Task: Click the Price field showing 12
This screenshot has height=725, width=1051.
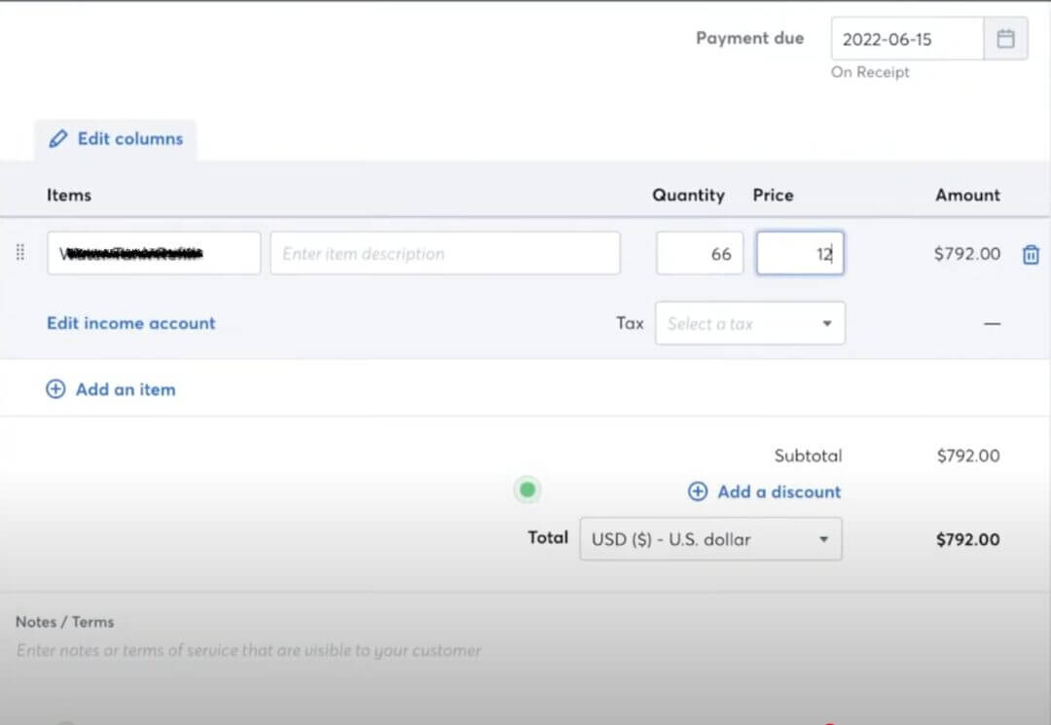Action: [800, 253]
